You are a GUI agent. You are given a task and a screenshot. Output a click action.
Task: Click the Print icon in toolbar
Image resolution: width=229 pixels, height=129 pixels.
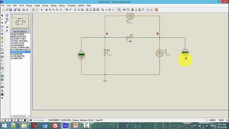[24, 10]
